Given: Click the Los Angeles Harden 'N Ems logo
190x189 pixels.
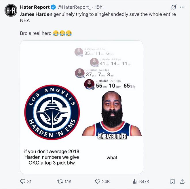Looking at the screenshot, I should point(52,112).
